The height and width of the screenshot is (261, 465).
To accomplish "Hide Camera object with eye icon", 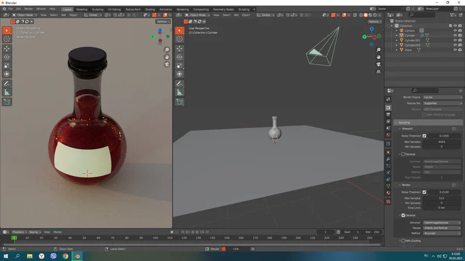I will coord(455,30).
